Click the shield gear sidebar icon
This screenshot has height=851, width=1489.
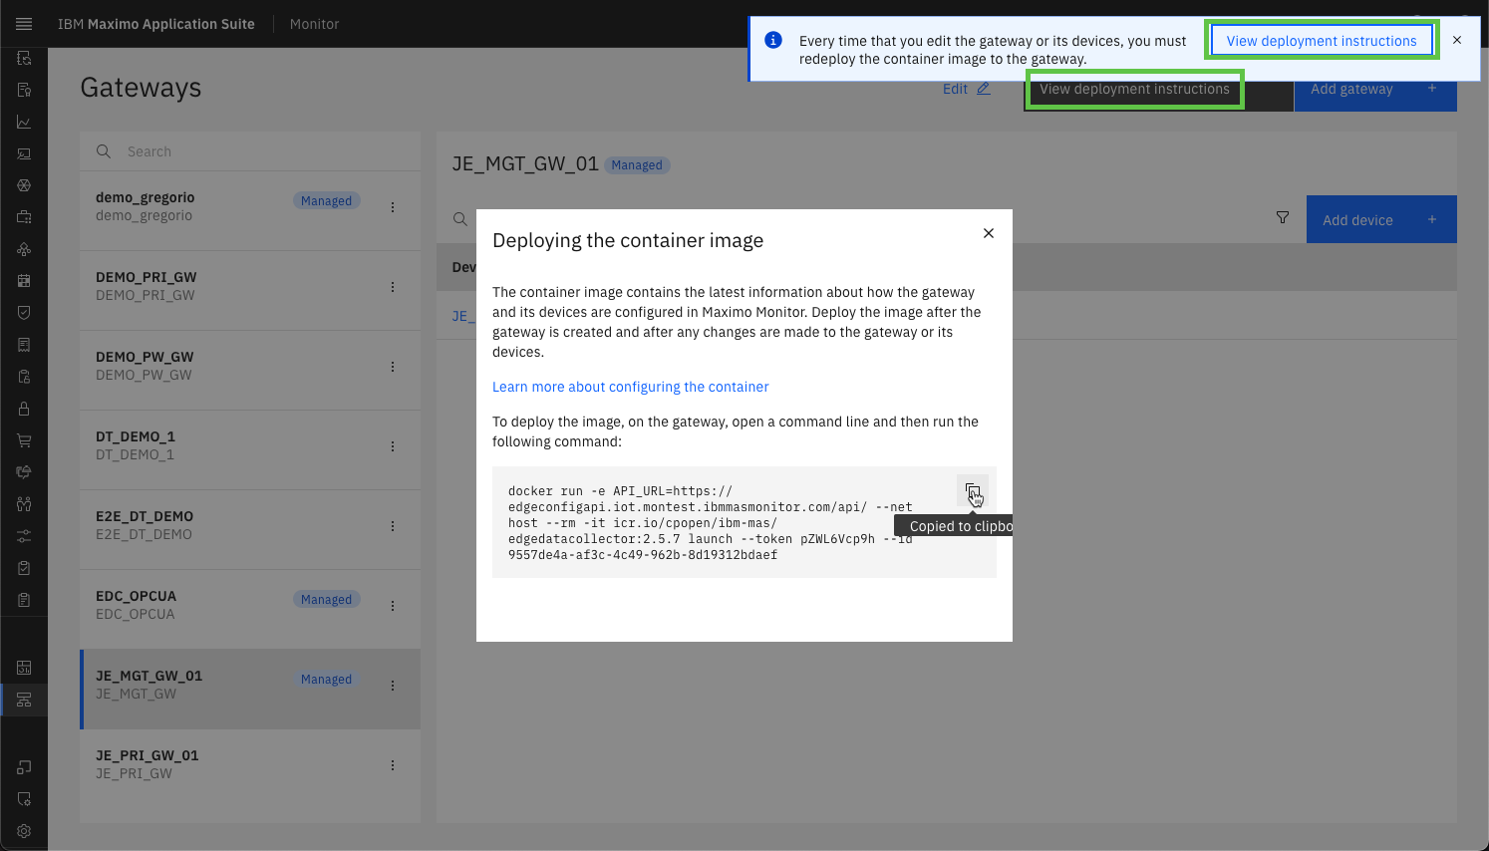point(24,799)
